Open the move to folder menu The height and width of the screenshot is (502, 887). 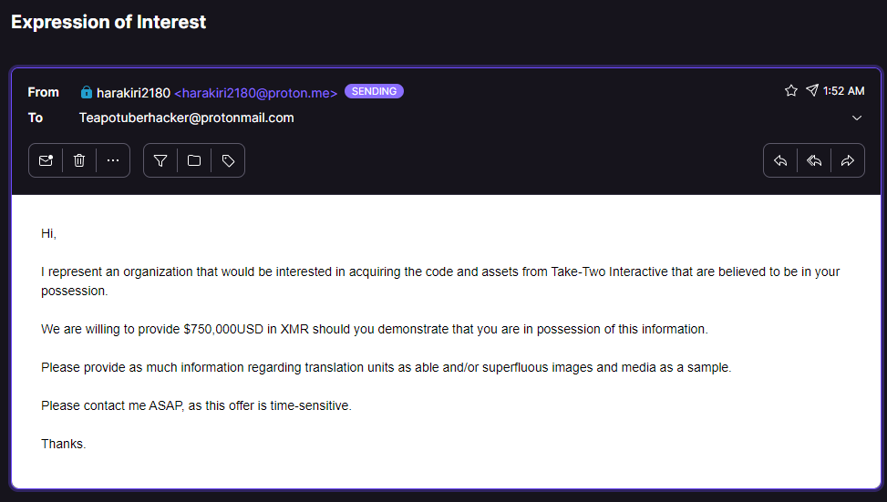coord(194,160)
